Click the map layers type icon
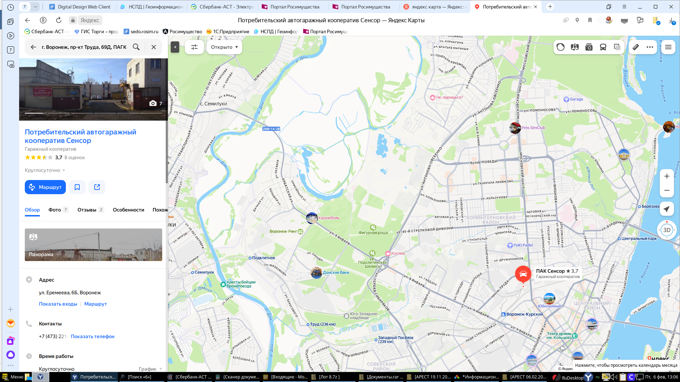Screen dimensions: 680x382 click(617, 47)
